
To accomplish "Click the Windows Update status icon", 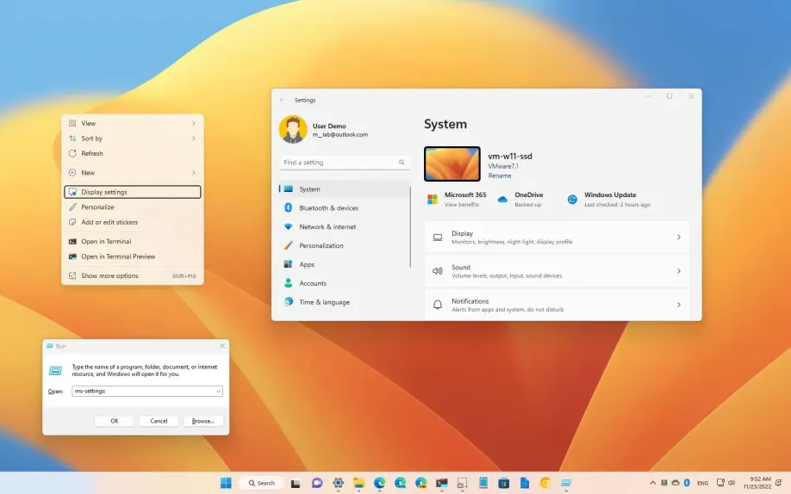I will click(572, 200).
